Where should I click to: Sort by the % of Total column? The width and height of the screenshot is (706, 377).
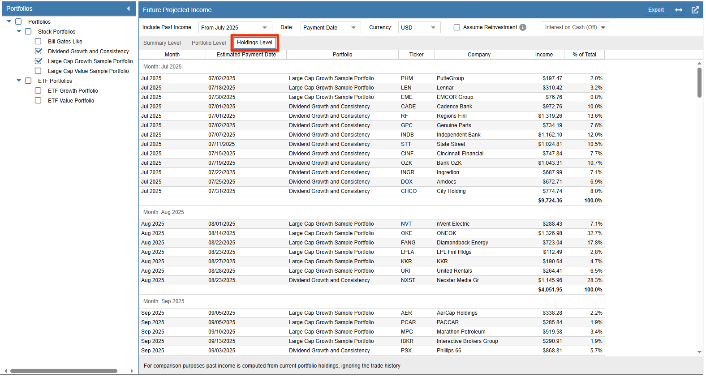(584, 55)
